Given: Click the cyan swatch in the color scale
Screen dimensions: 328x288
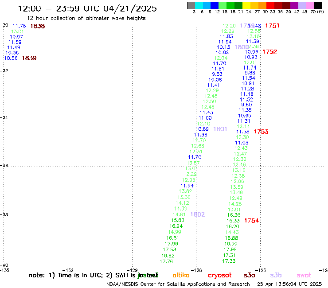Looking at the screenshot, I should click(199, 5).
